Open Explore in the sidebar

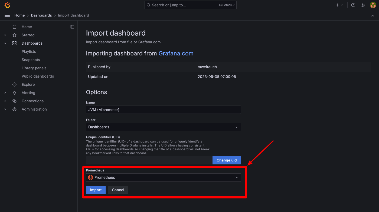click(28, 85)
